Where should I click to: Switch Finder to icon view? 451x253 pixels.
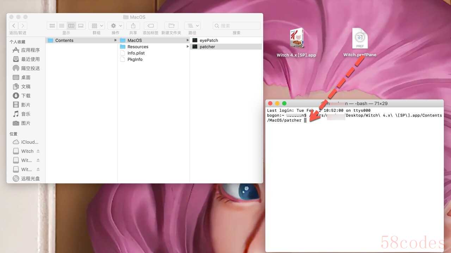[52, 26]
